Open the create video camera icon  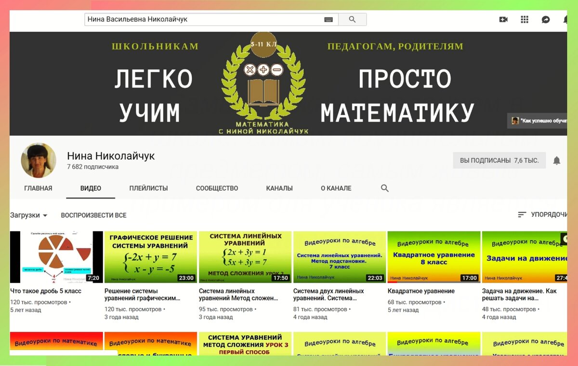point(503,20)
